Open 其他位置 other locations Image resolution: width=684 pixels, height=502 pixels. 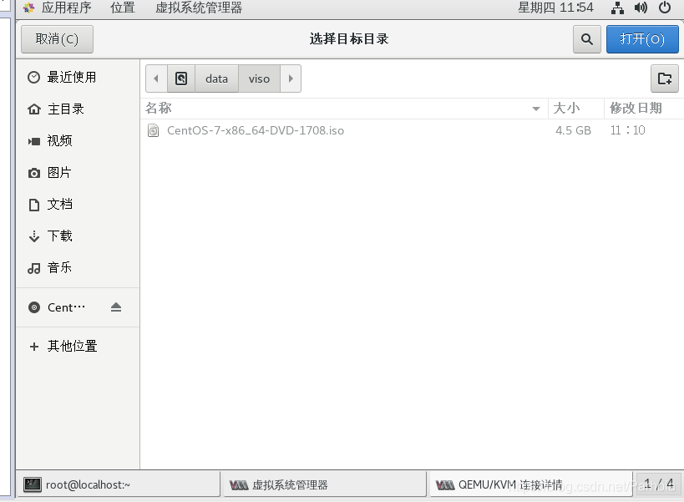78,347
